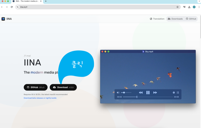This screenshot has width=201, height=128.
Task: Open the Translation link in header
Action: coord(157,19)
